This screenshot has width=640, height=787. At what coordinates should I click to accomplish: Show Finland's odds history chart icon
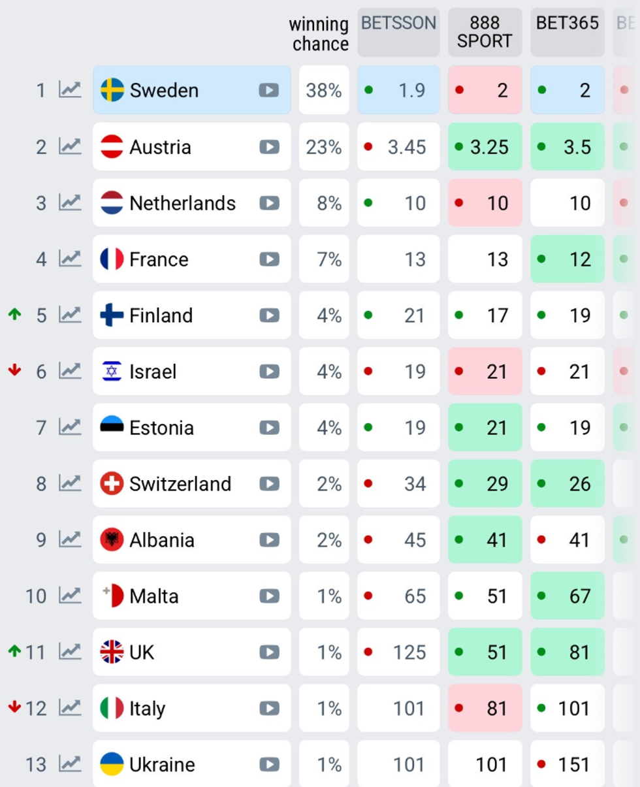coord(70,315)
